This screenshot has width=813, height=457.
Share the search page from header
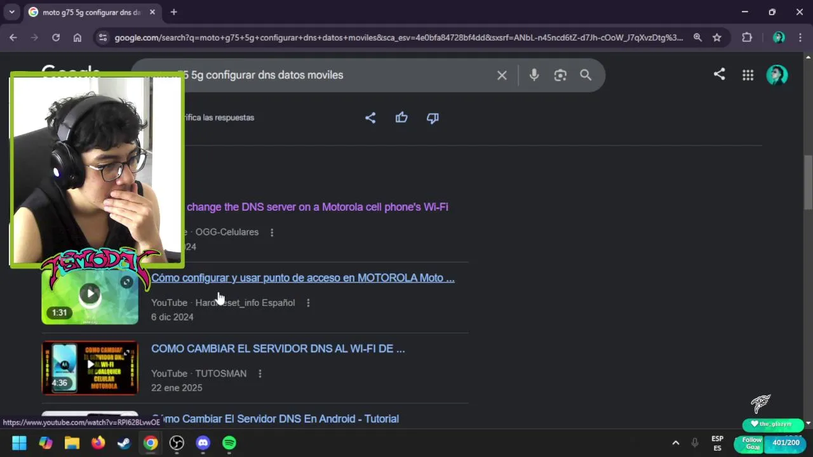tap(719, 74)
